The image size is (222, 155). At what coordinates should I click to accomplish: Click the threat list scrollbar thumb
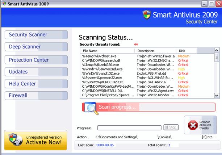click(217, 58)
